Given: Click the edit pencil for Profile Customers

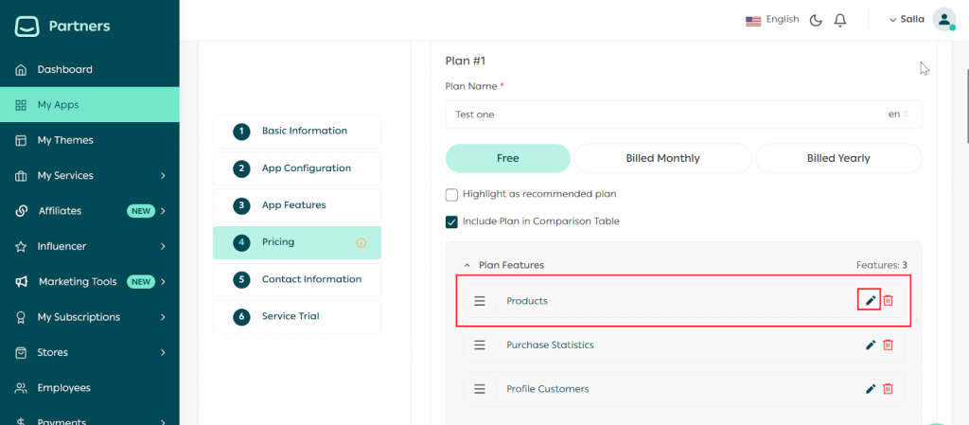Looking at the screenshot, I should click(x=871, y=389).
